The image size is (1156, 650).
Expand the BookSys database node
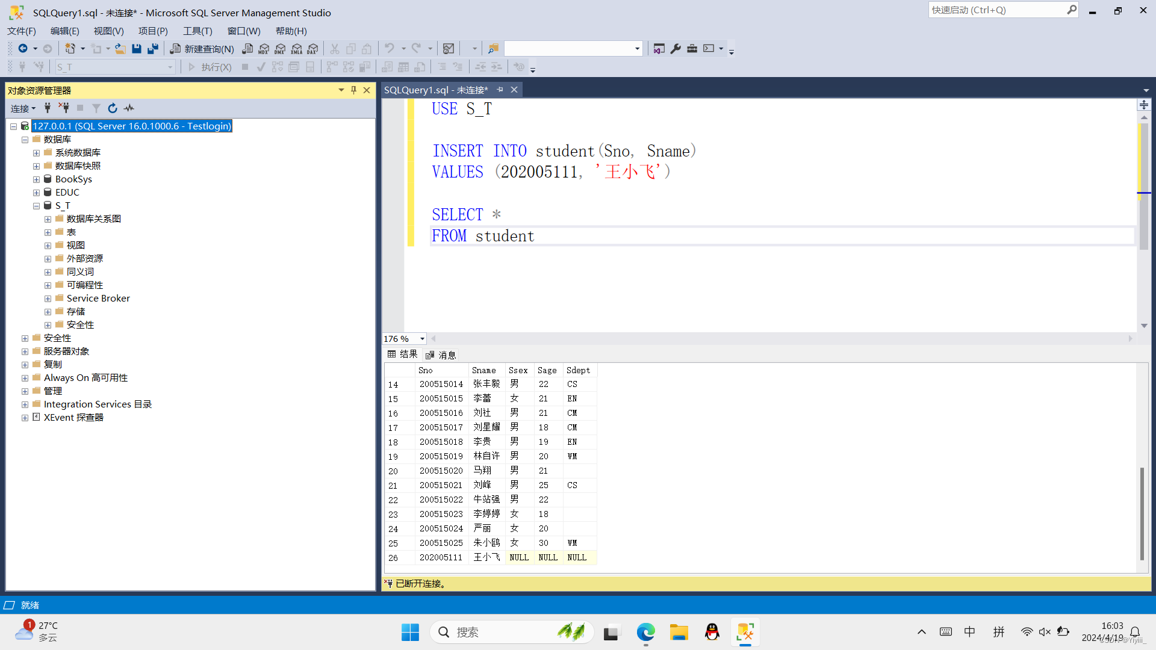click(37, 179)
